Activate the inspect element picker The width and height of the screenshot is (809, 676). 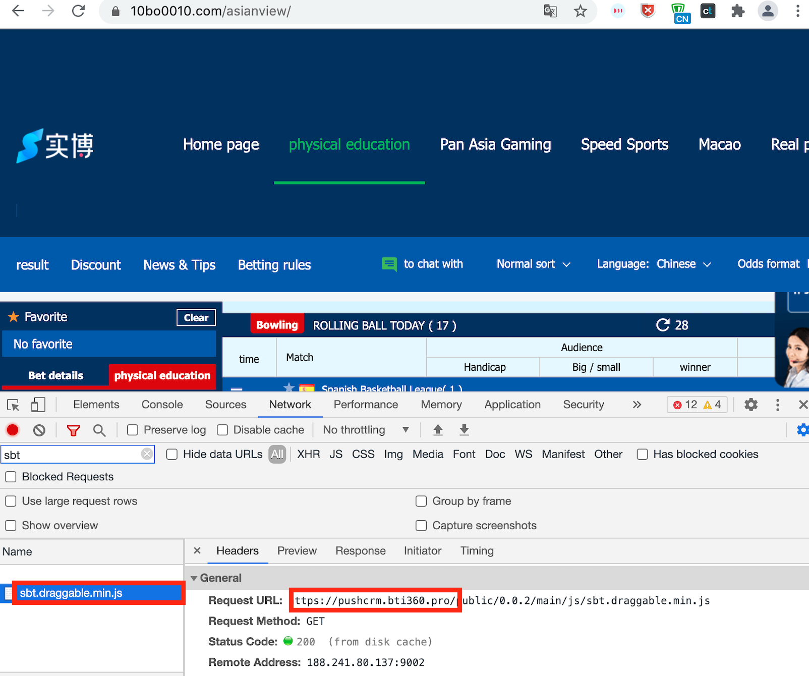tap(13, 405)
